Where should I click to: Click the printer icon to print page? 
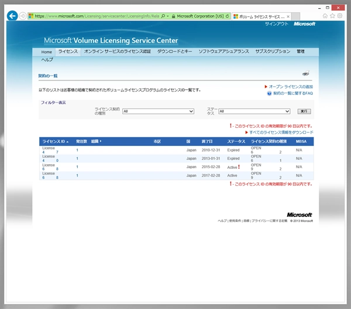click(x=306, y=73)
